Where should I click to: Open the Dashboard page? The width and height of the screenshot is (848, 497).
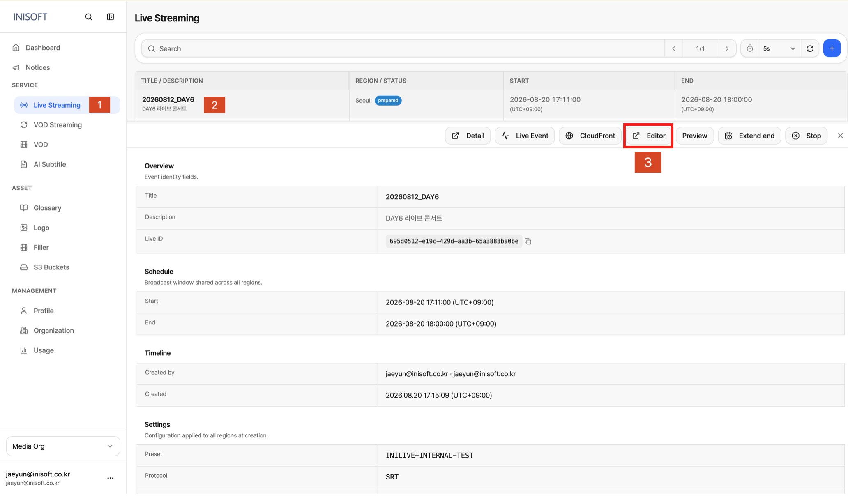pos(43,48)
